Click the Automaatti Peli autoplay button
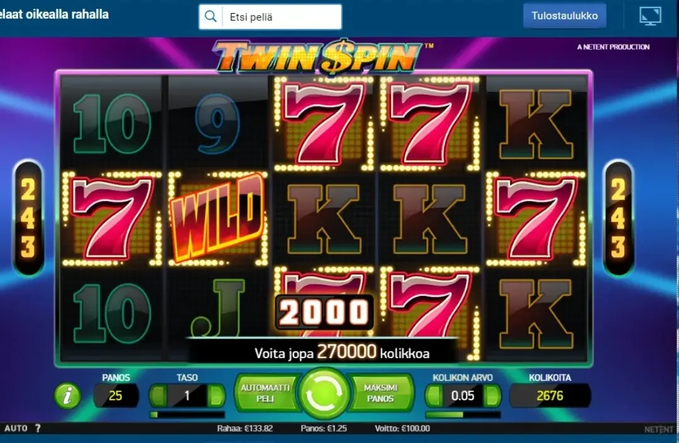679x443 pixels. click(265, 393)
